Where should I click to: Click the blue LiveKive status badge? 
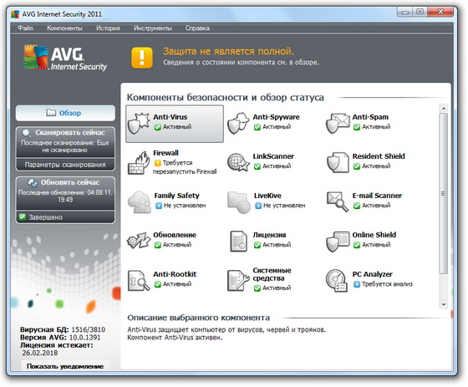coord(258,206)
